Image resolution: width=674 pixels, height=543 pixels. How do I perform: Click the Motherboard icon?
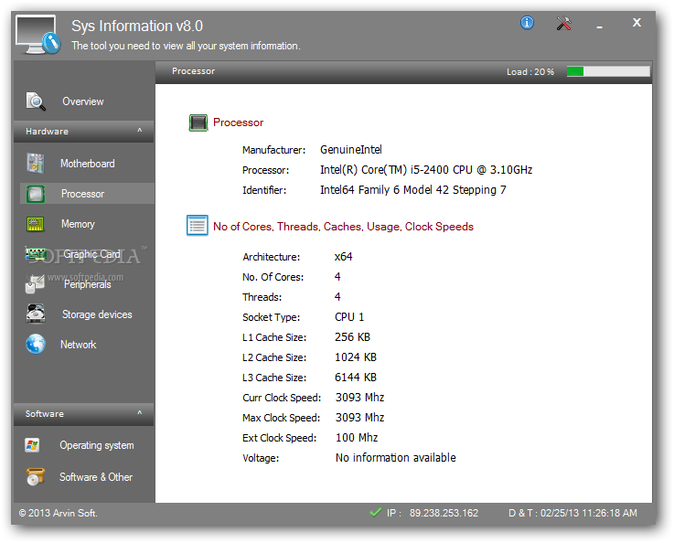[x=36, y=164]
